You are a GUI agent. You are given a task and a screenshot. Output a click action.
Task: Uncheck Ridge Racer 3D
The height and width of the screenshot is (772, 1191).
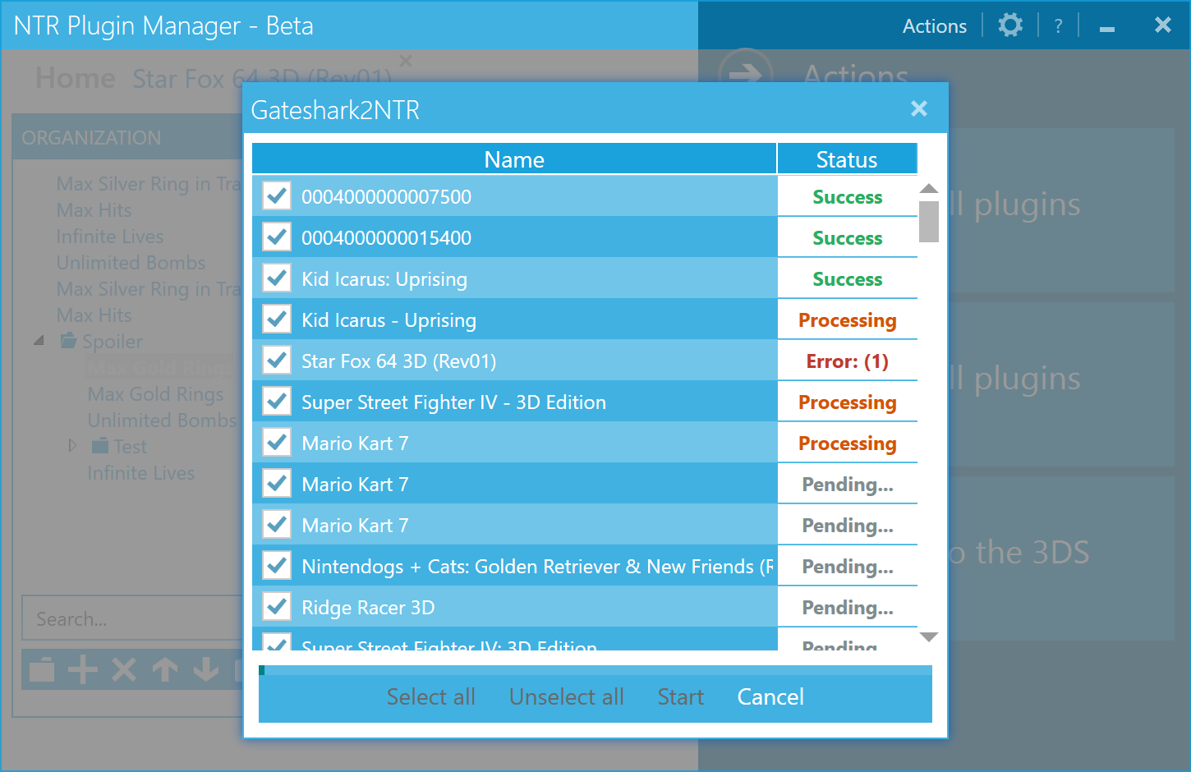[x=277, y=606]
